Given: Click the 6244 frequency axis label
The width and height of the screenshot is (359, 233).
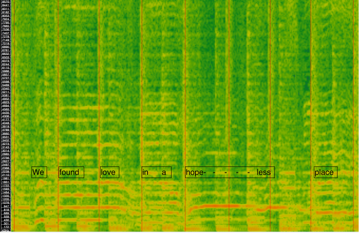Looking at the screenshot, I should (6, 64).
